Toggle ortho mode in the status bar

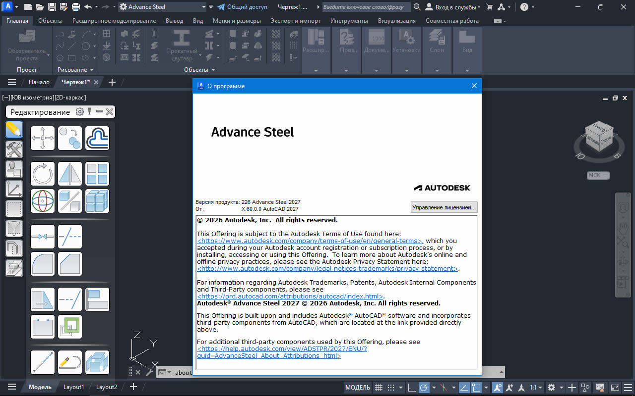pyautogui.click(x=411, y=387)
